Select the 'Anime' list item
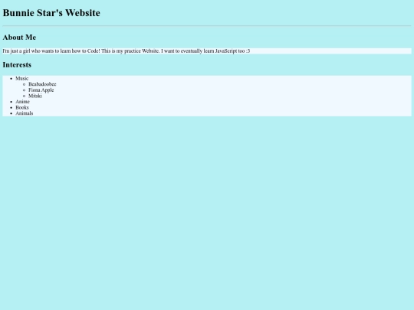 pyautogui.click(x=22, y=102)
